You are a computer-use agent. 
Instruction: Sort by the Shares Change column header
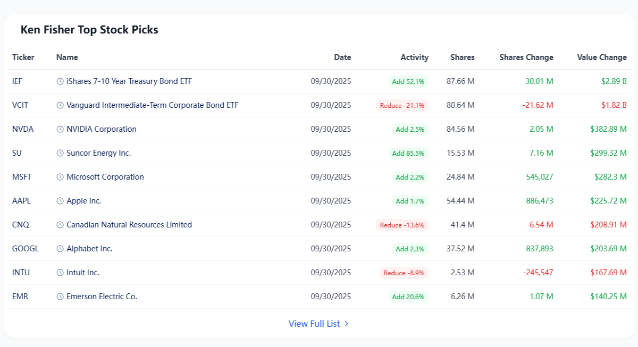(x=526, y=57)
